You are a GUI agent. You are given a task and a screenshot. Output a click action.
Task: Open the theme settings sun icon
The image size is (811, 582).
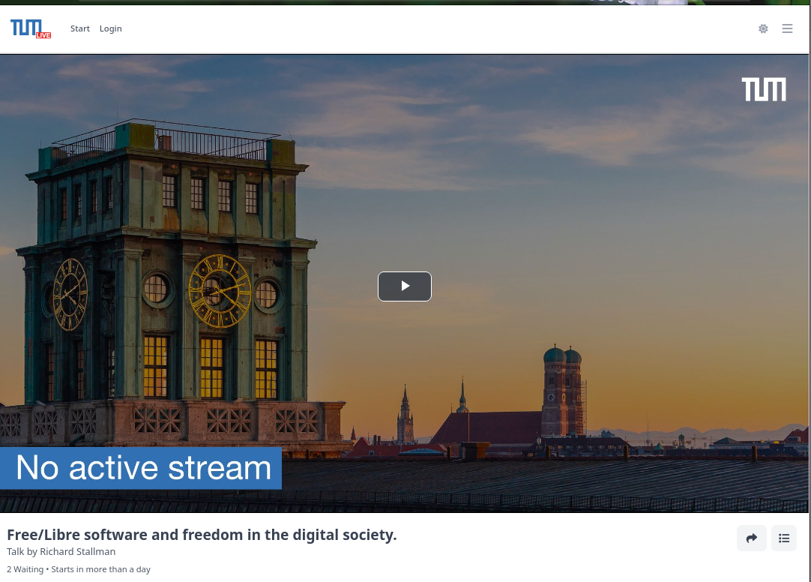click(763, 28)
